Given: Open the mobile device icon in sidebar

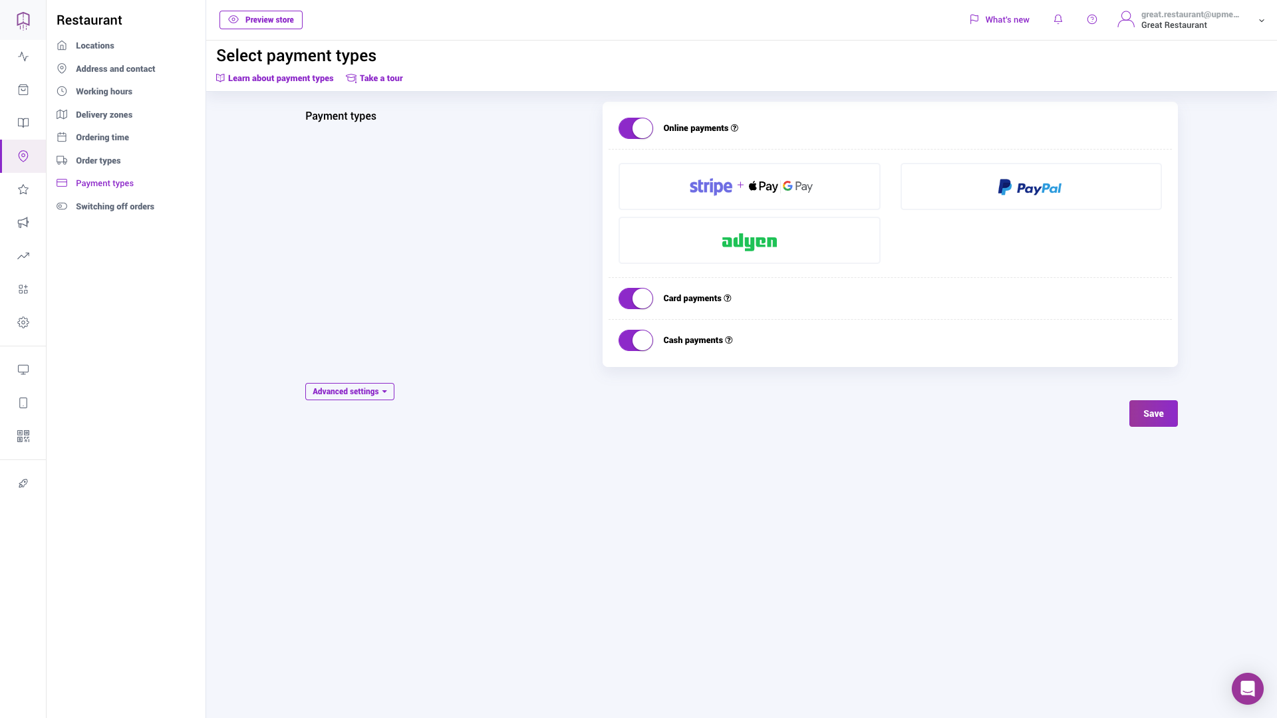Looking at the screenshot, I should pyautogui.click(x=23, y=403).
